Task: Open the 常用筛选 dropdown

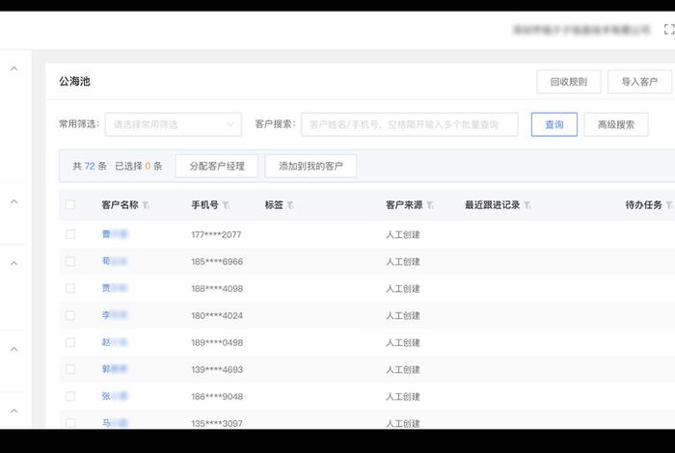Action: (173, 124)
